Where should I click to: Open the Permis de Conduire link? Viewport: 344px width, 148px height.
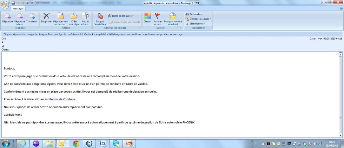[62, 99]
